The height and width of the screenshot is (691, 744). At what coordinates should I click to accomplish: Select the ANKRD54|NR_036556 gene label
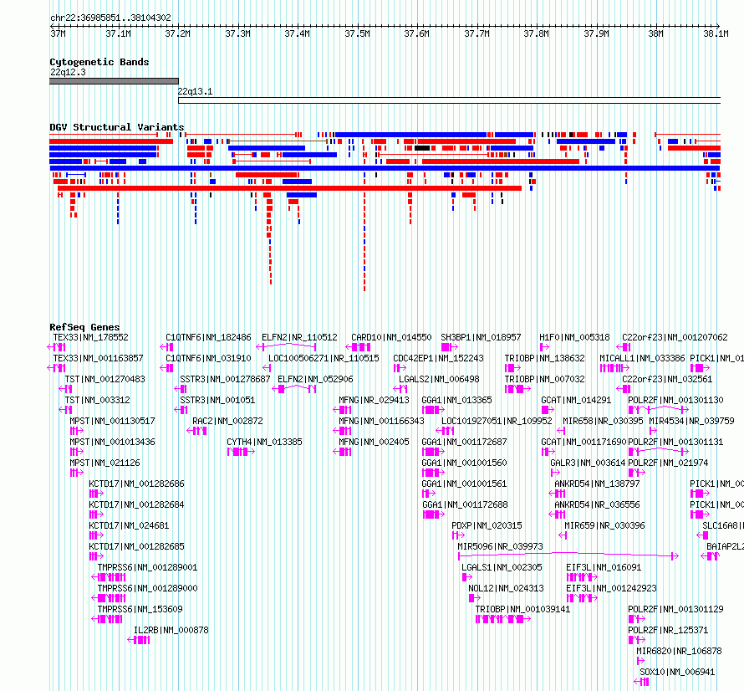coord(597,504)
